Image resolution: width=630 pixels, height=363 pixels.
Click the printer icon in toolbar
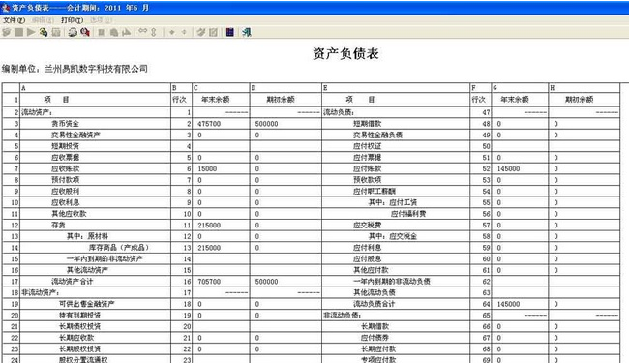click(73, 32)
